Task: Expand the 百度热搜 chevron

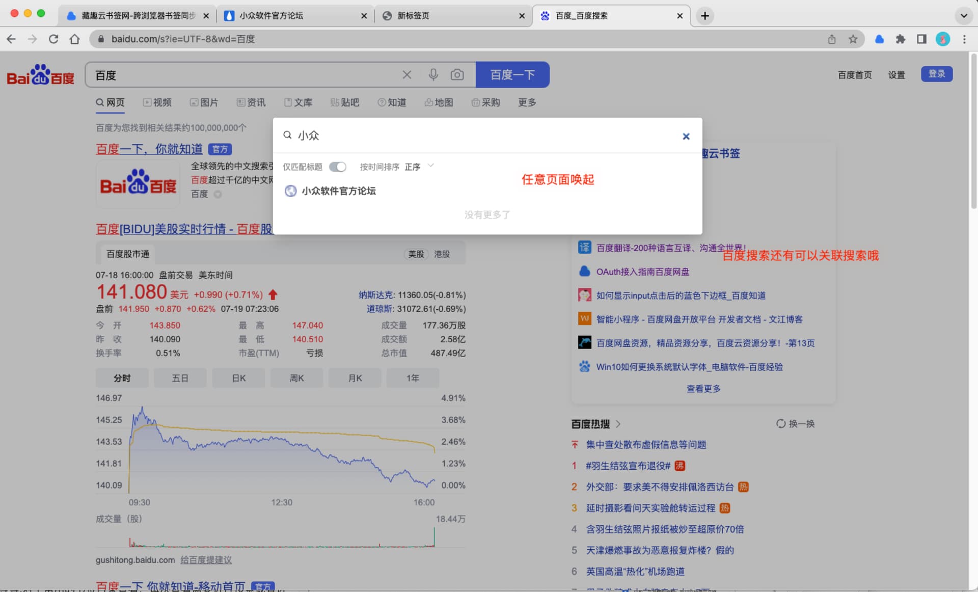Action: pyautogui.click(x=618, y=424)
